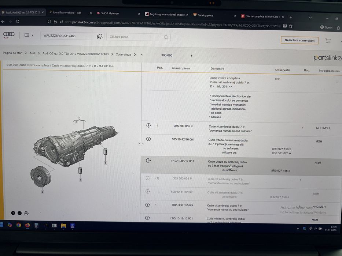The image size is (342, 256).
Task: Toggle the panel splitter handle
Action: pyautogui.click(x=141, y=144)
